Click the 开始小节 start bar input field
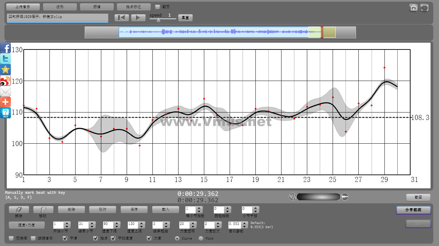The width and height of the screenshot is (439, 246). click(x=58, y=225)
